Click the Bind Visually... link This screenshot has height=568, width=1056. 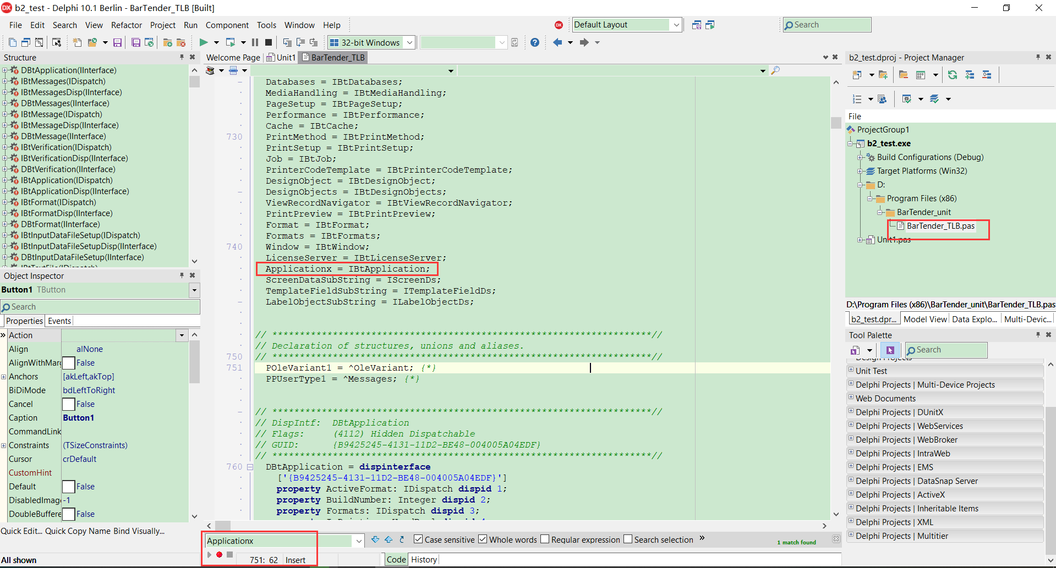coord(138,531)
